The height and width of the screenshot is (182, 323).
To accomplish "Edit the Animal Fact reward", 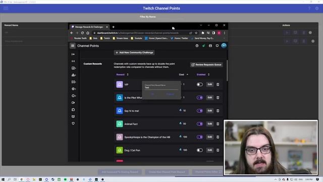I will coord(210,124).
